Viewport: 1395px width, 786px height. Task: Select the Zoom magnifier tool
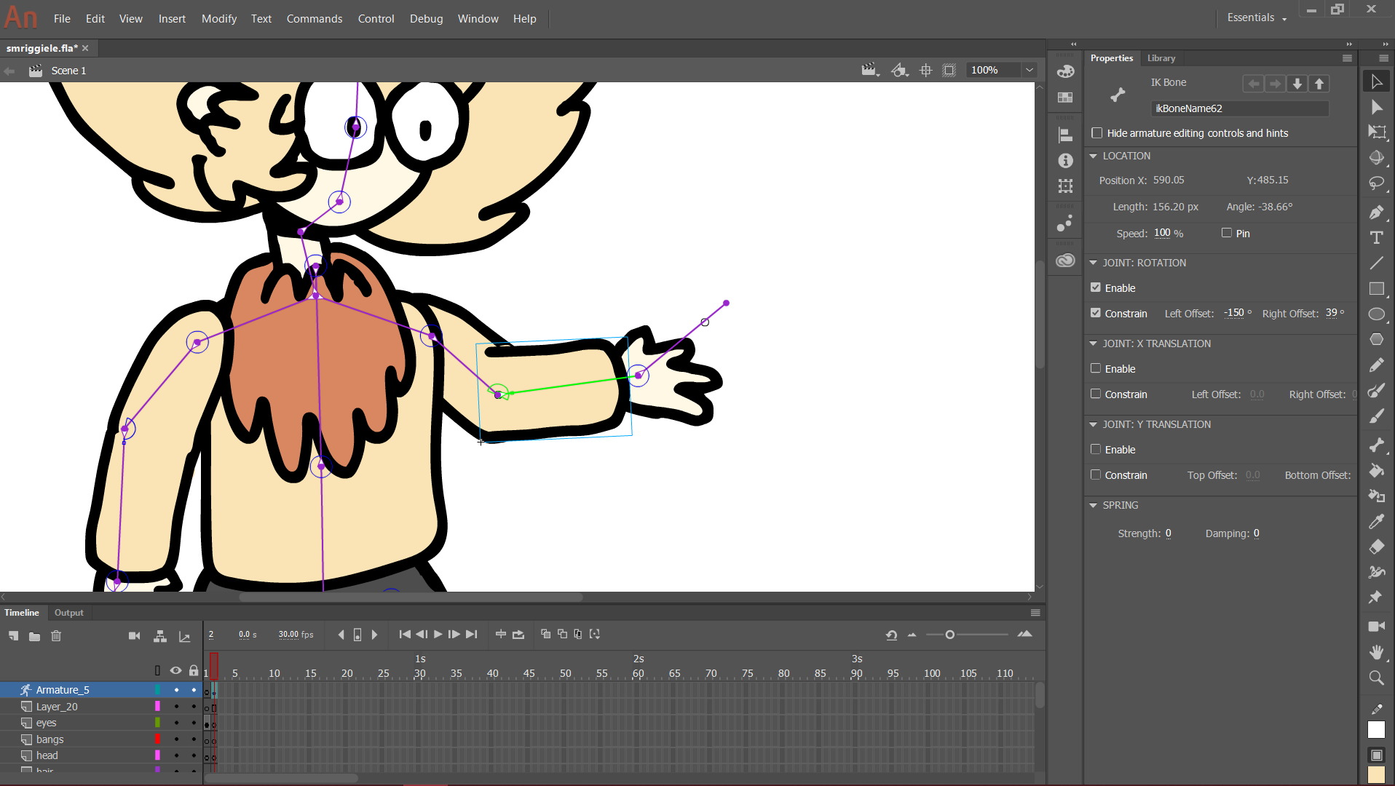coord(1376,678)
